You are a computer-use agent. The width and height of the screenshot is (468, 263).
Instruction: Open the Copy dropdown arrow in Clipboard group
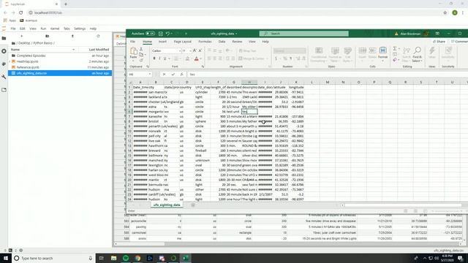click(x=145, y=55)
